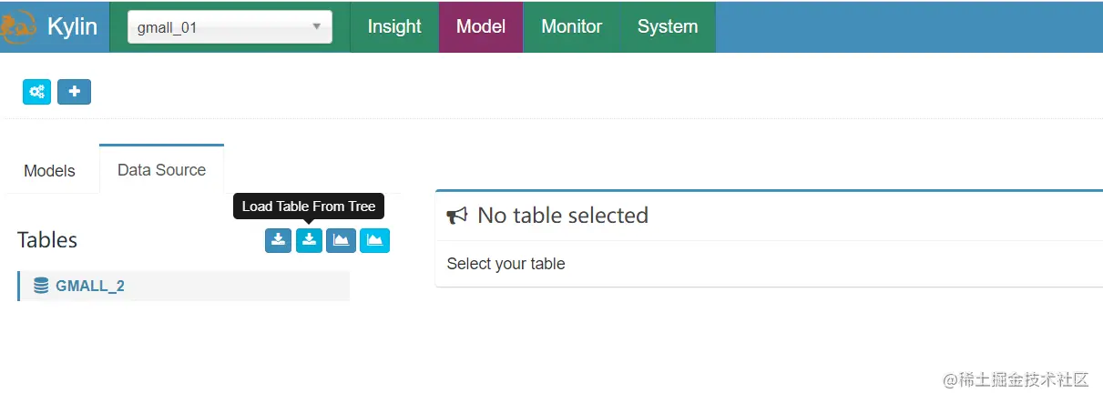
Task: Switch to the Models tab
Action: point(49,170)
